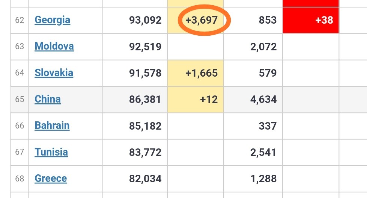Screen dimensions: 367x198
Task: Click row number 62
Action: 20,20
